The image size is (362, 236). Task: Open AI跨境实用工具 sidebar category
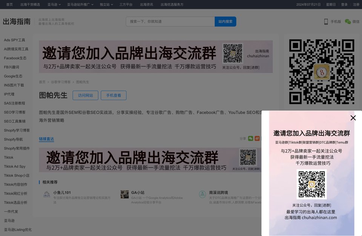point(16,49)
